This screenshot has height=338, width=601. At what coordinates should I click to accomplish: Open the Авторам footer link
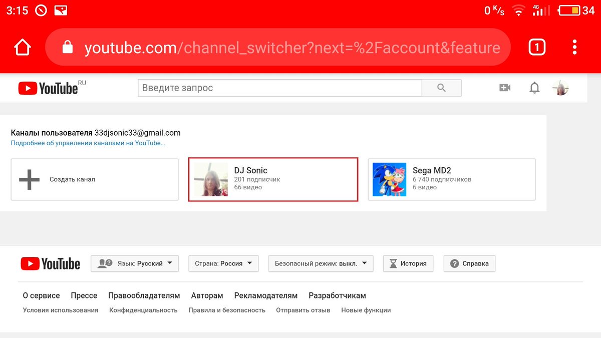207,295
